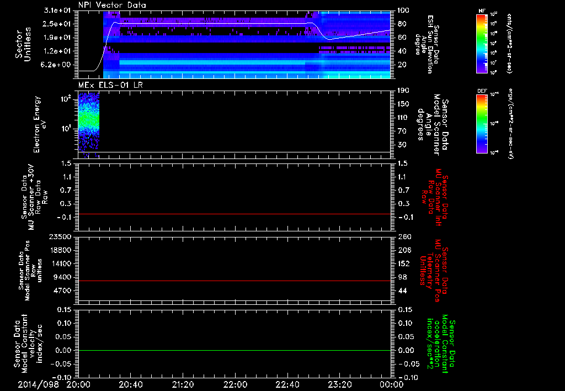Click the '110' Scanner Angle axis value

[403, 118]
